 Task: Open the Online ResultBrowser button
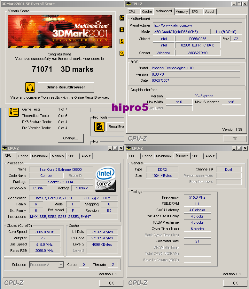pos(66,87)
